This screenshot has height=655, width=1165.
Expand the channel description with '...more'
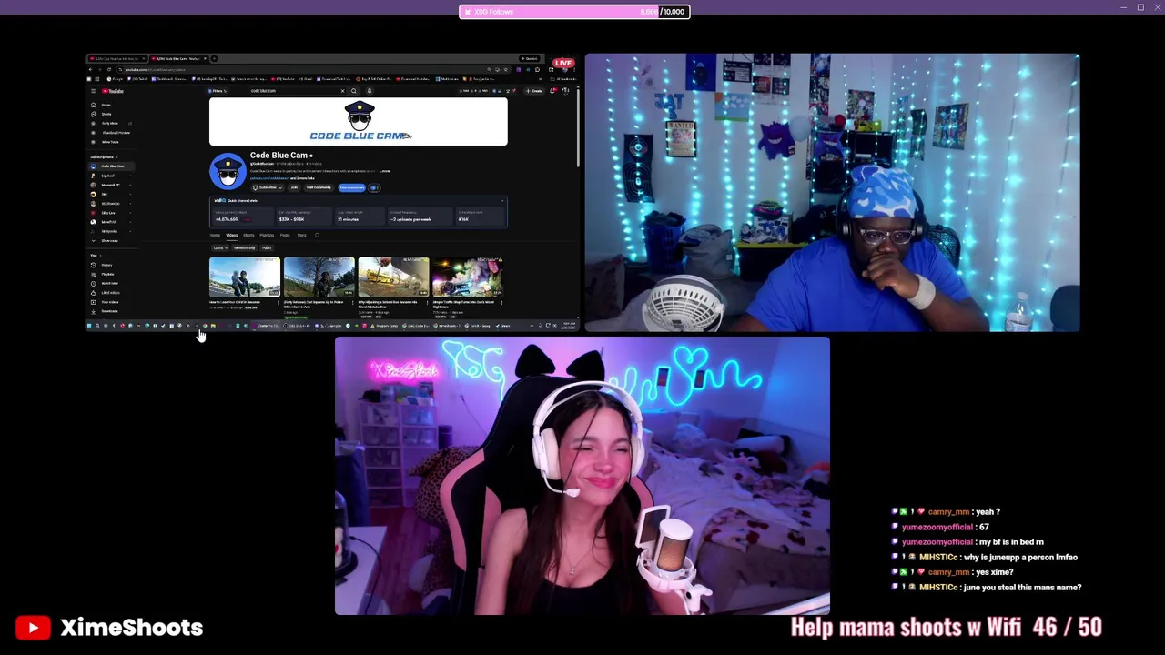coord(385,171)
